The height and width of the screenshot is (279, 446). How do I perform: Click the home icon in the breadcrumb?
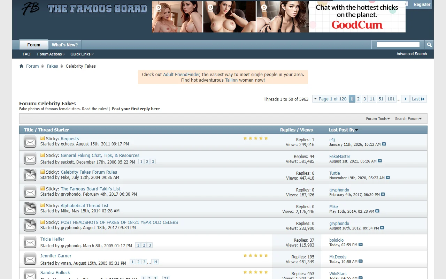pyautogui.click(x=21, y=66)
